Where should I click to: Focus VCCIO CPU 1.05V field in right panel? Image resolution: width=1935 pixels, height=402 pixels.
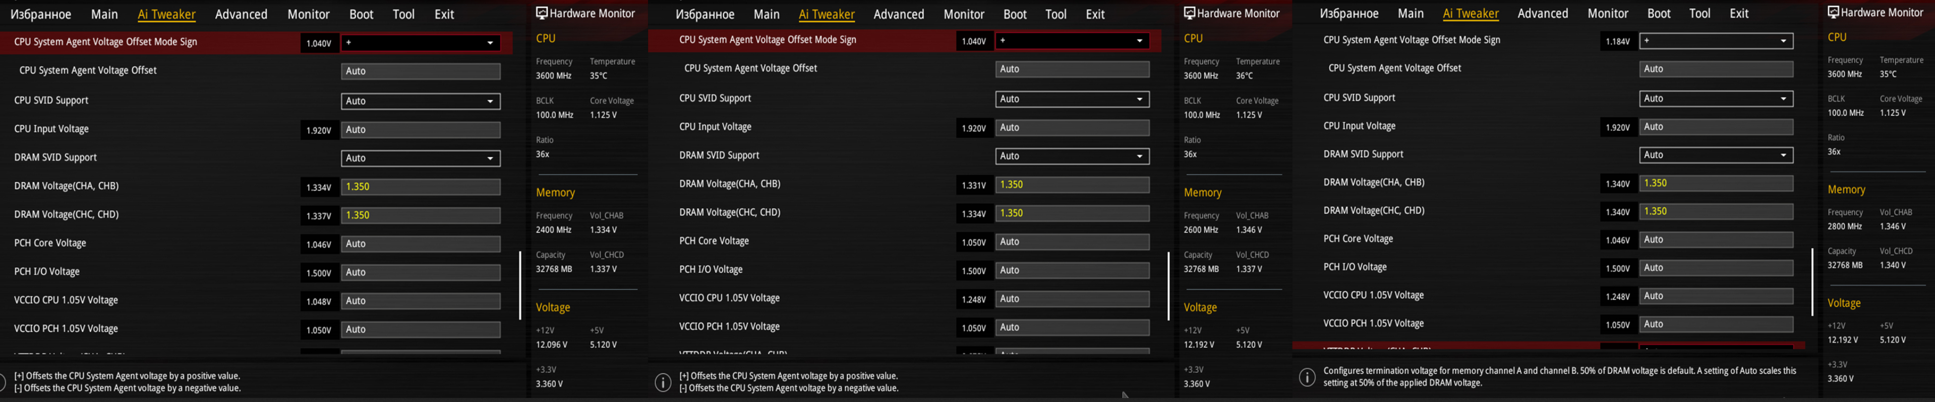click(1716, 296)
